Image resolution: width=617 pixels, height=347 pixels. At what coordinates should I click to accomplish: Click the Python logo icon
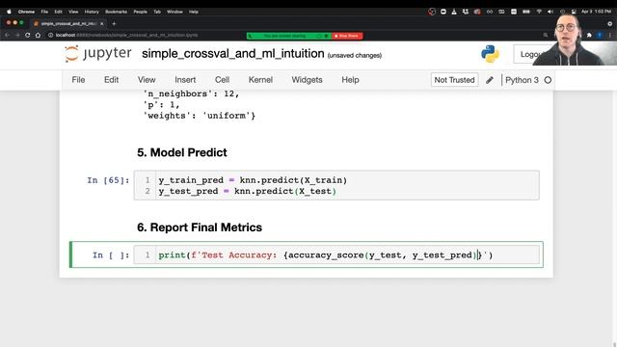coord(490,54)
